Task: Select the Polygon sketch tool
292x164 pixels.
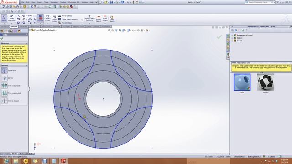Action: (24, 23)
